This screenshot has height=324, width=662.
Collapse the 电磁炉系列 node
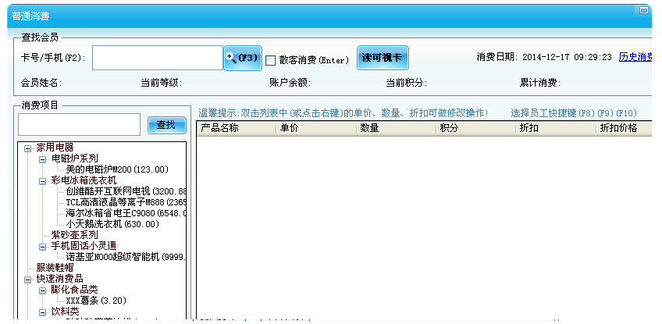(43, 159)
